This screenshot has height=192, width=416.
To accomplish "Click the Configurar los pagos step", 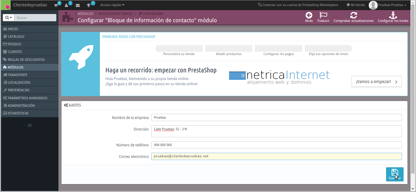I will coord(278,51).
